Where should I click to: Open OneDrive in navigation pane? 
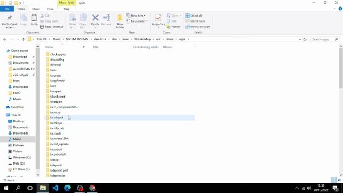click(17, 107)
